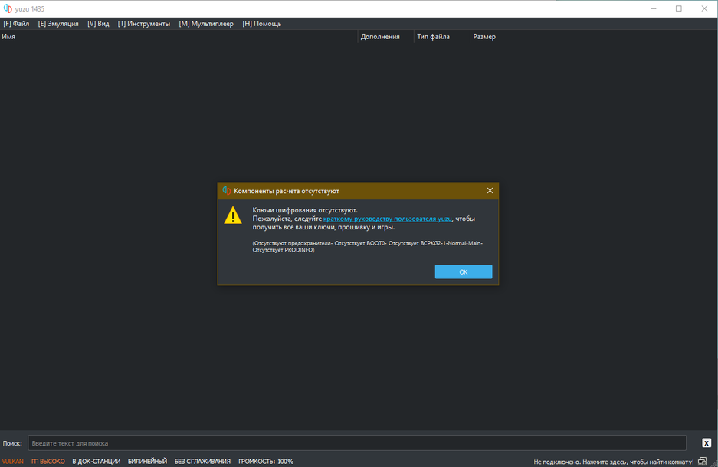Screen dimensions: 718x467
Task: Toggle the ГП ВЫСОКО accuracy indicator
Action: (x=48, y=462)
